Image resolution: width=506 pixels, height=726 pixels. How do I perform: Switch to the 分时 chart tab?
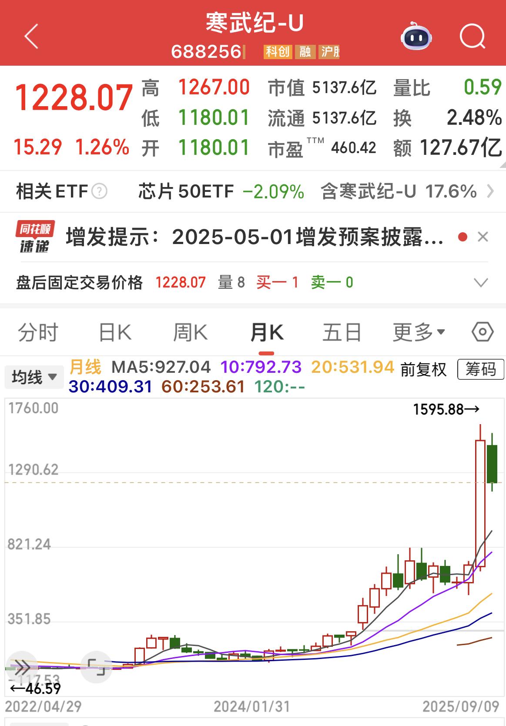pos(38,333)
